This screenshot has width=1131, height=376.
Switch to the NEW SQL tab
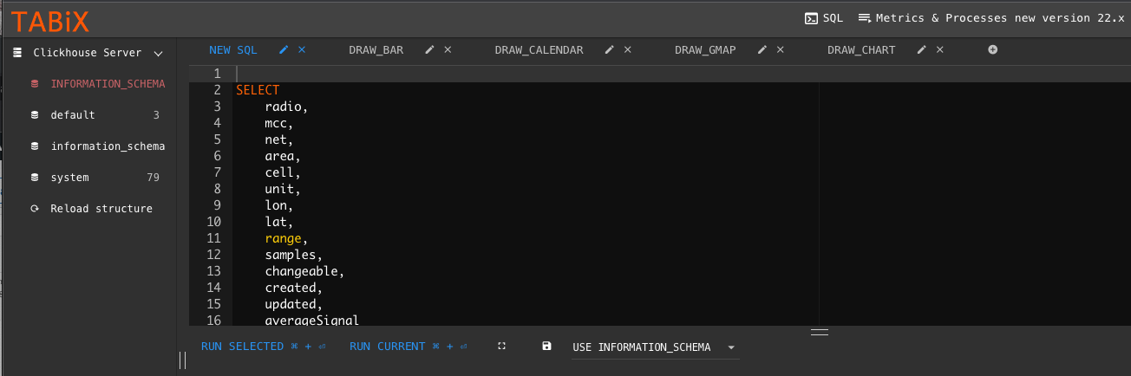tap(233, 50)
